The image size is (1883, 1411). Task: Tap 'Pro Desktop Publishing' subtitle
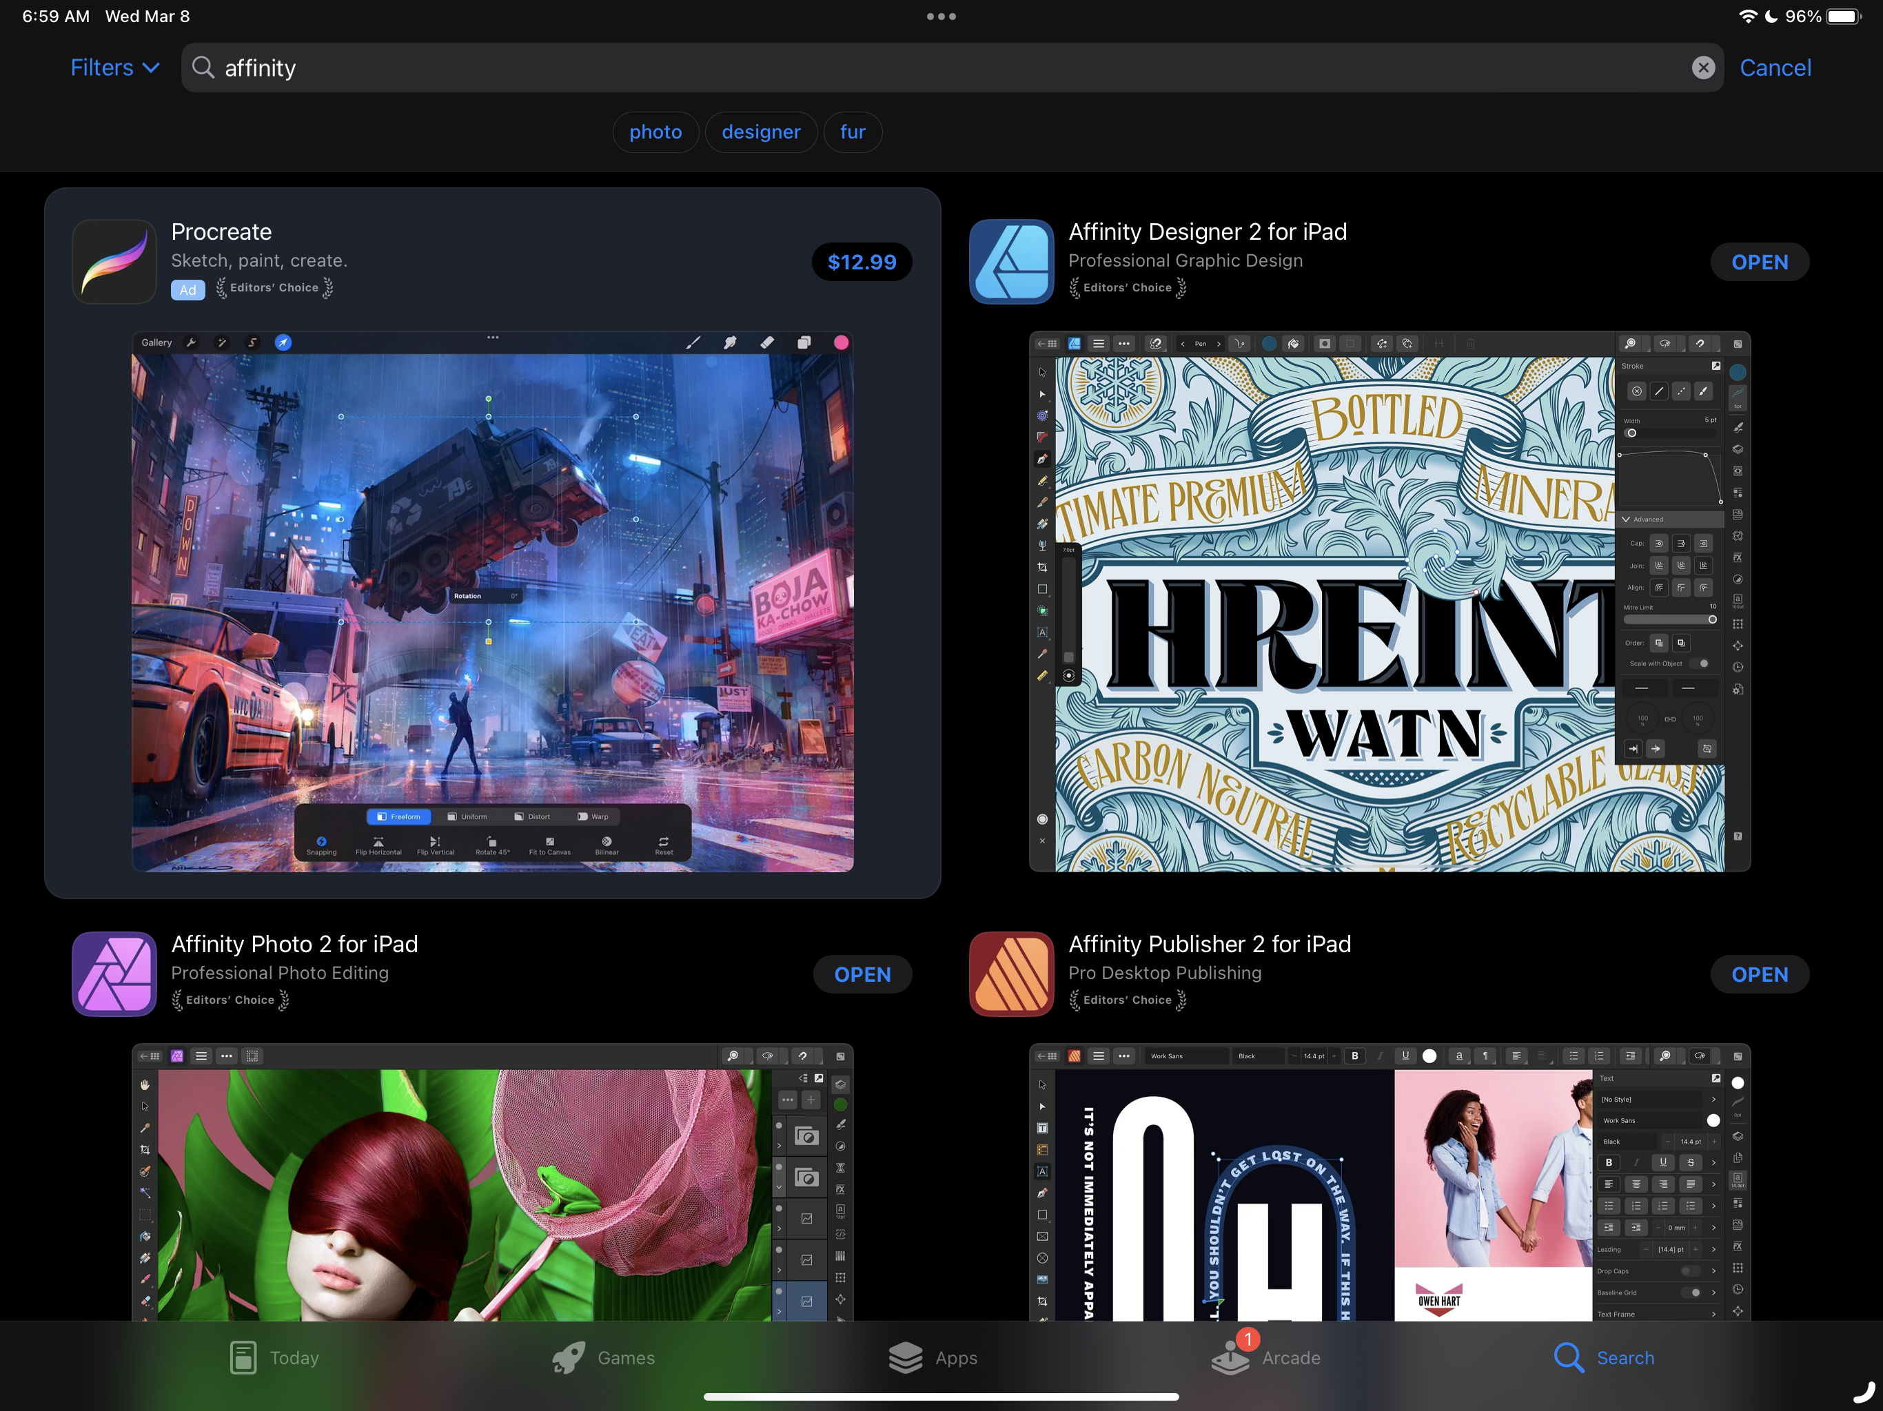(1166, 973)
